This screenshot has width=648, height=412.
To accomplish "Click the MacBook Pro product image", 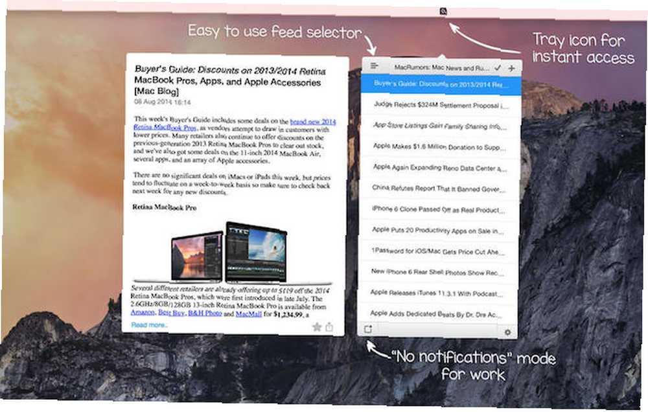I will (229, 251).
